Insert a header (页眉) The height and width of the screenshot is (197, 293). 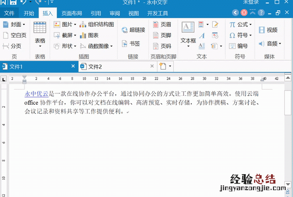coord(162,24)
